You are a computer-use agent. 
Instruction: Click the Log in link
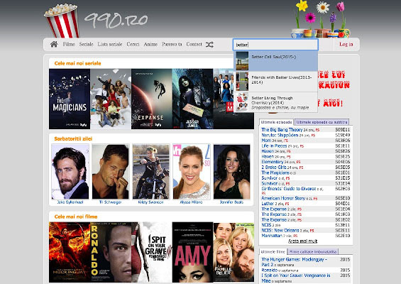[346, 44]
